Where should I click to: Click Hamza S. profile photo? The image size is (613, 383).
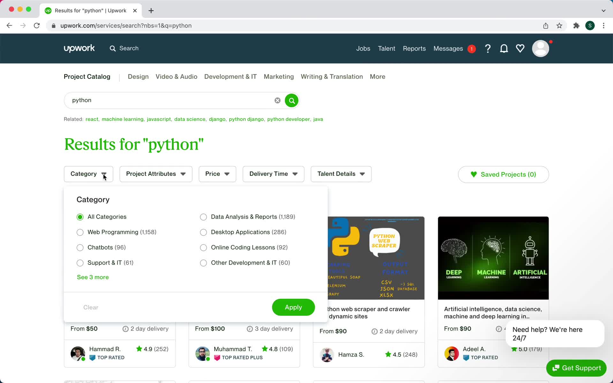click(x=327, y=355)
